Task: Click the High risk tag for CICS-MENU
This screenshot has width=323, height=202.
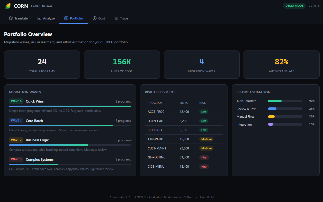Action: [x=204, y=167]
